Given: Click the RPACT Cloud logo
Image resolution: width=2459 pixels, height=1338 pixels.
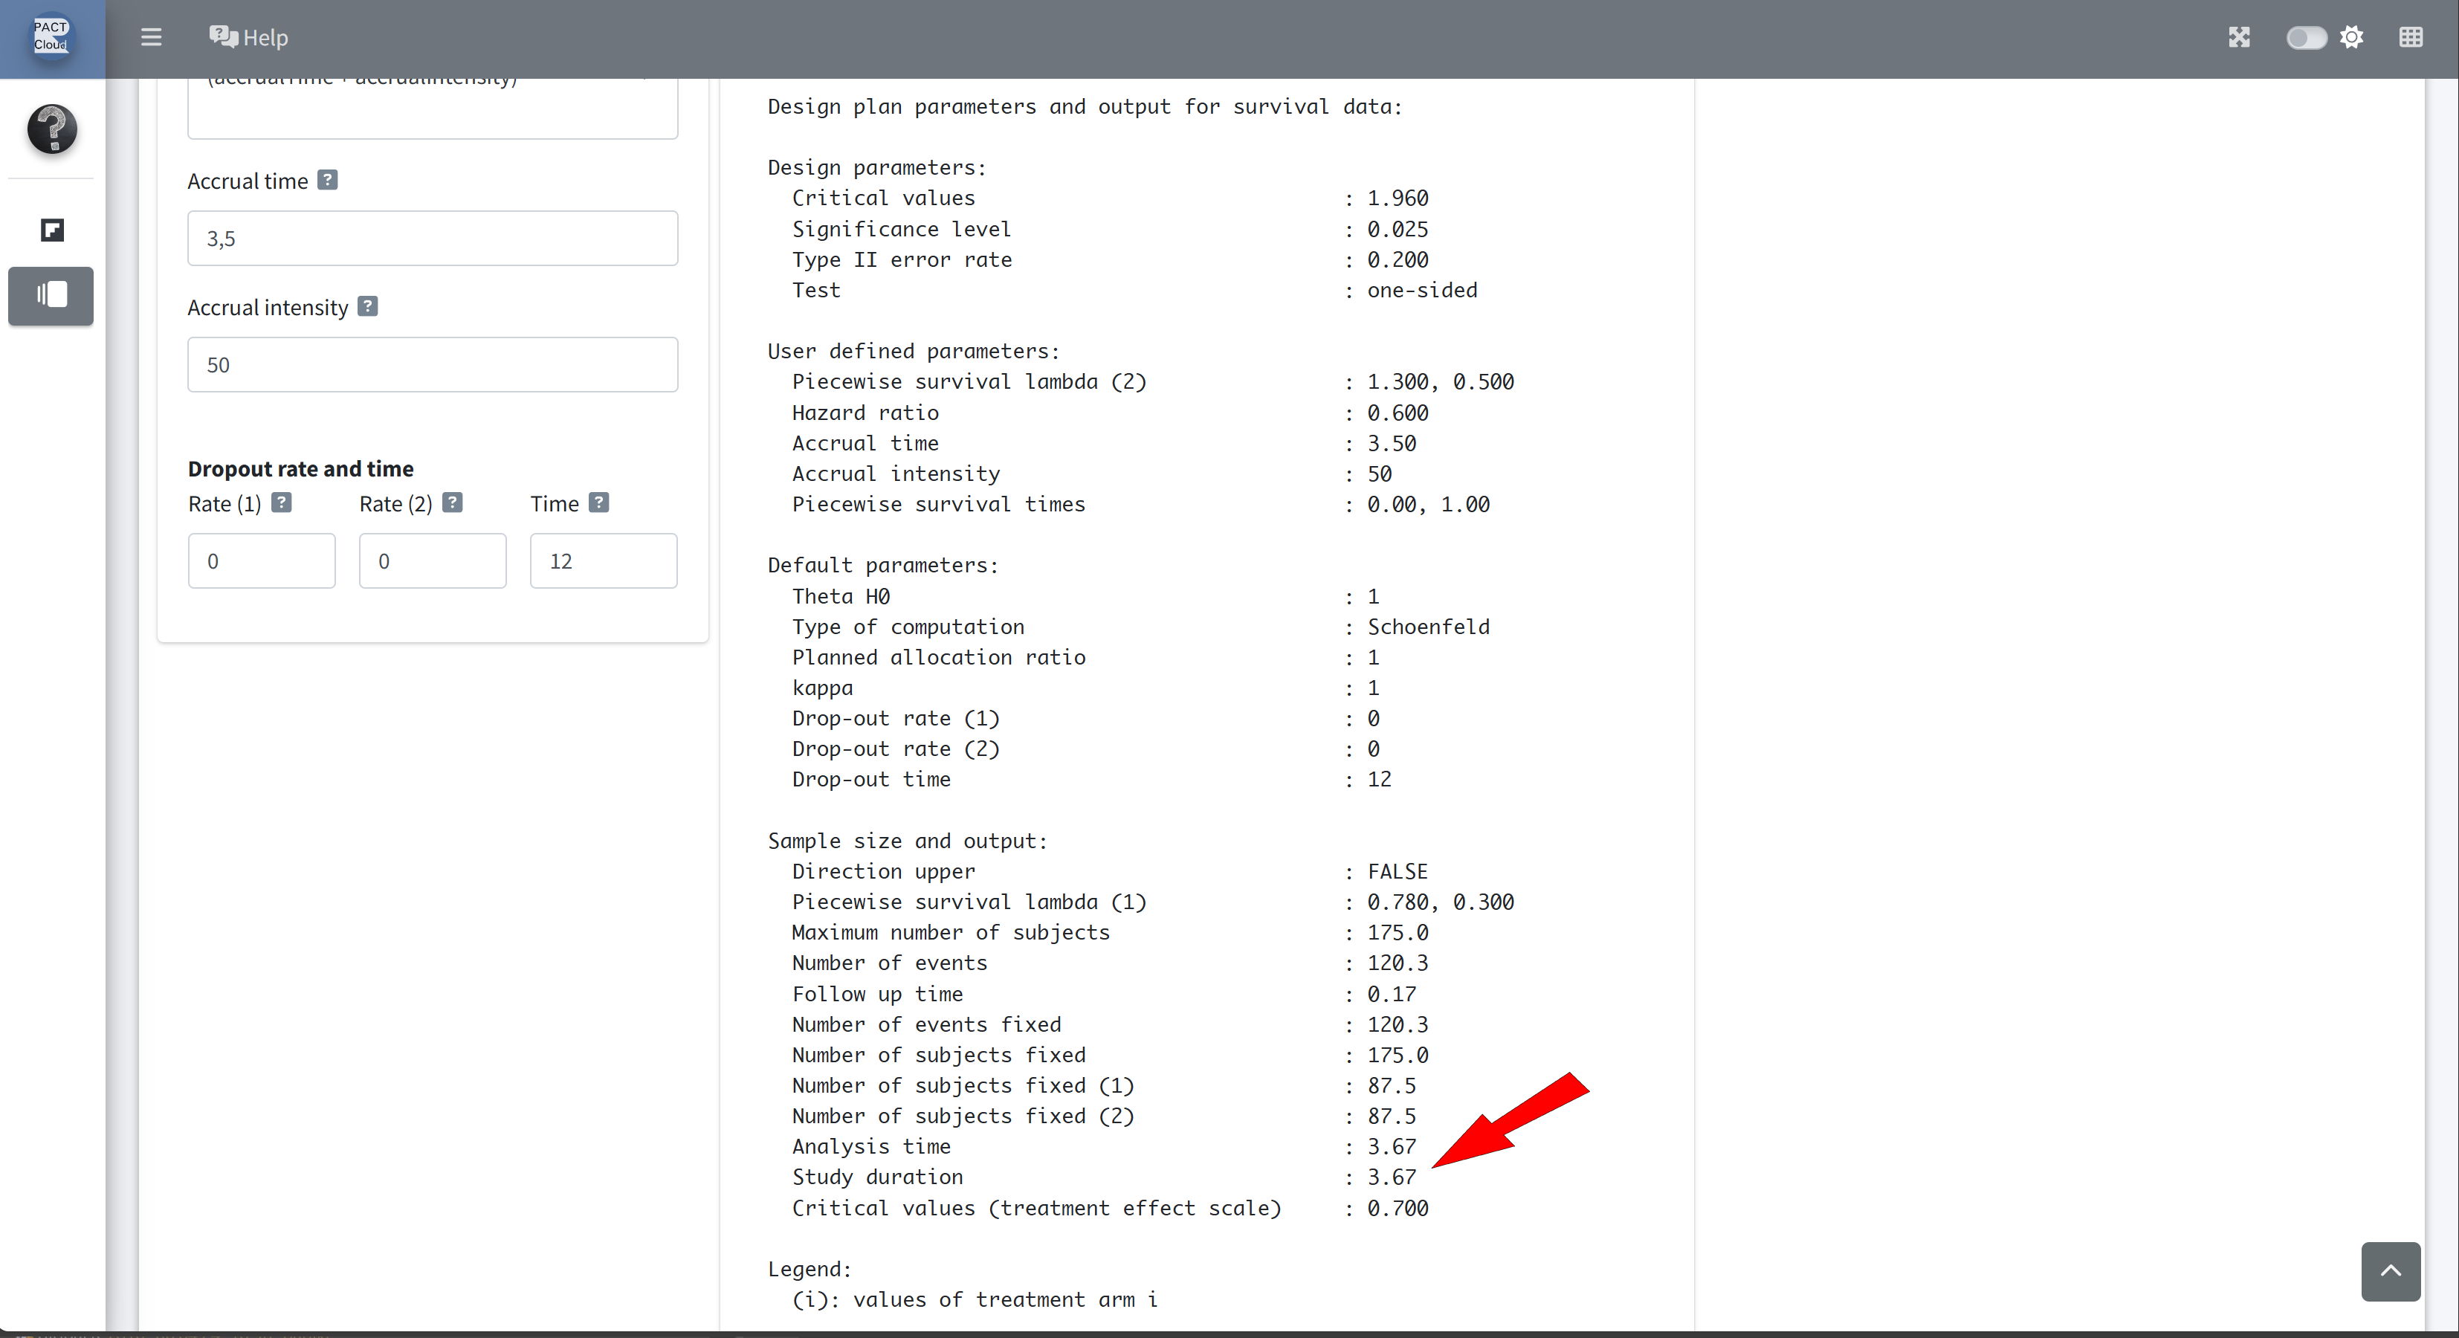Looking at the screenshot, I should pos(51,37).
